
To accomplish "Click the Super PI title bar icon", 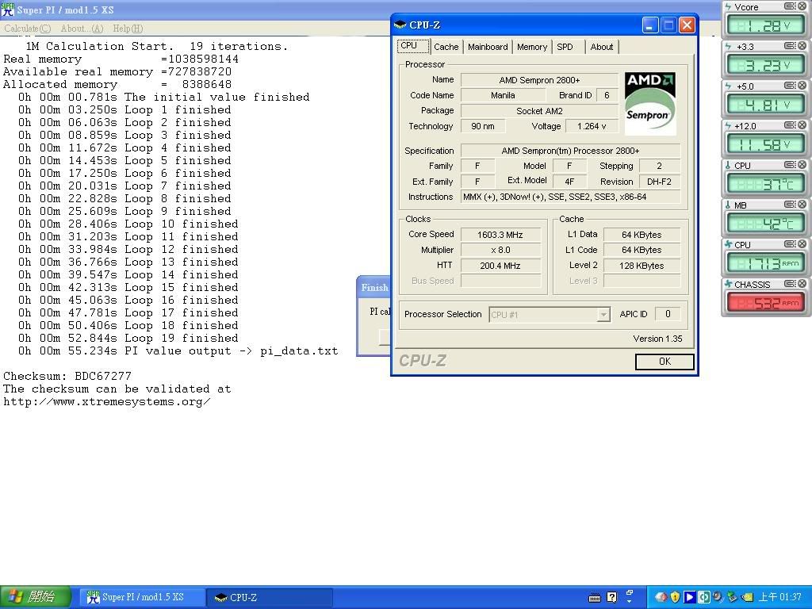I will point(7,10).
